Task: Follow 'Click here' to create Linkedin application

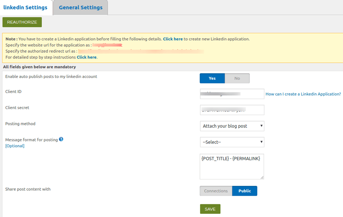Action: [x=173, y=39]
